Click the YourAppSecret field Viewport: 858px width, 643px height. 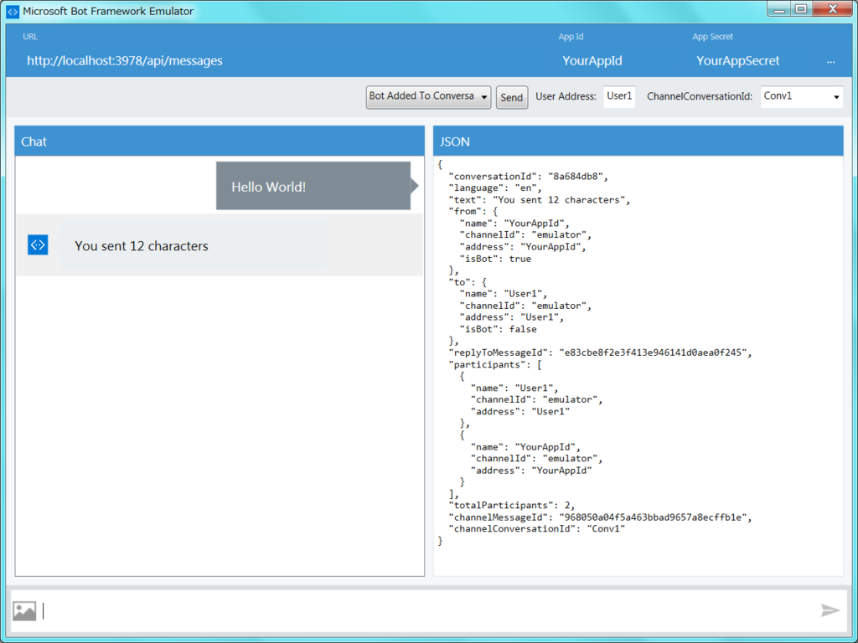pyautogui.click(x=737, y=60)
